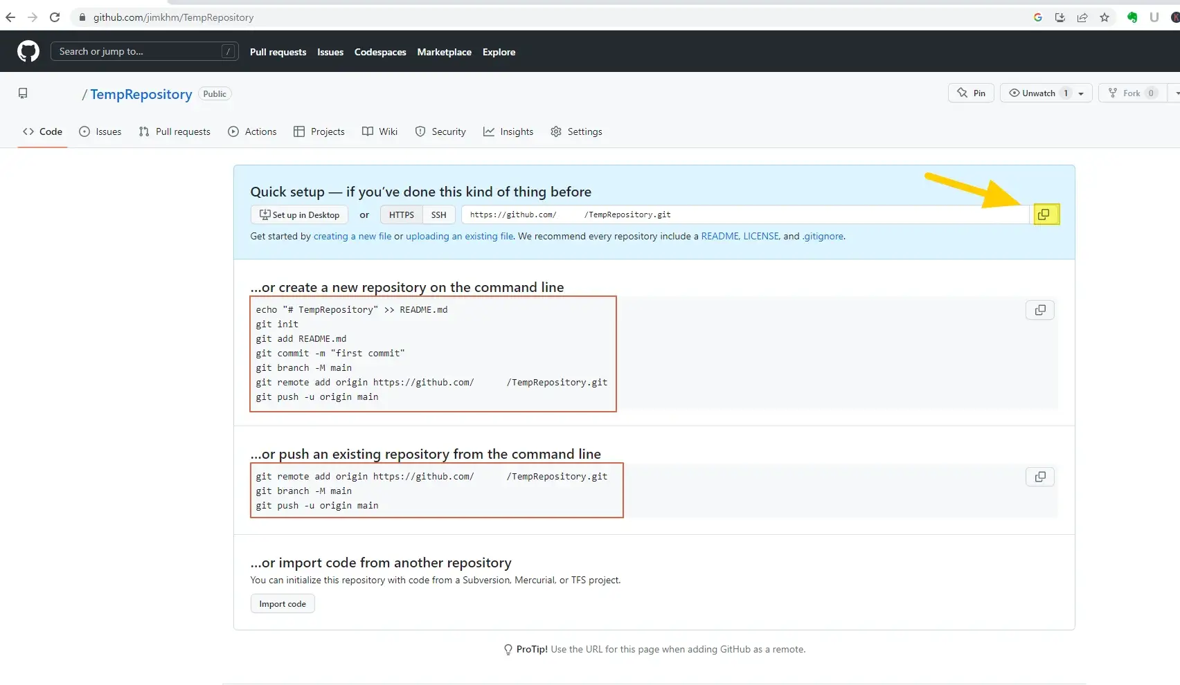The width and height of the screenshot is (1180, 685).
Task: Select HTTPS protocol option
Action: (402, 214)
